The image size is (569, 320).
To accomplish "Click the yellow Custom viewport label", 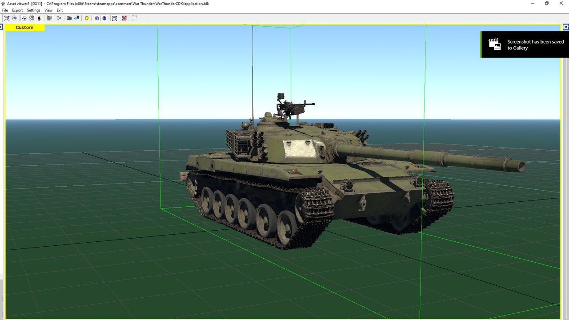I will coord(24,28).
